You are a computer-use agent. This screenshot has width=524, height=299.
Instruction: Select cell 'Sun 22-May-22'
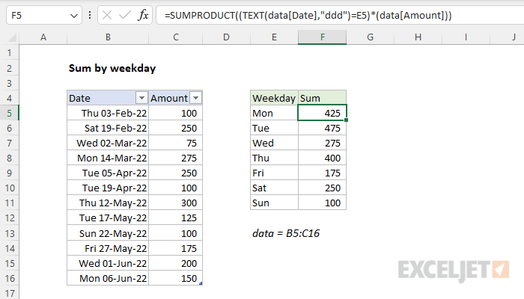[108, 233]
